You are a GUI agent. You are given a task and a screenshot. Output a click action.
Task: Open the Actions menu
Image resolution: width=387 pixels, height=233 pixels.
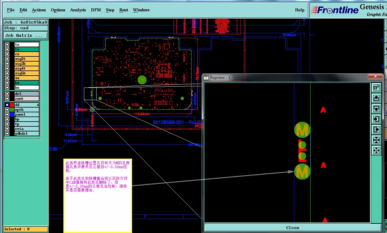pos(39,10)
